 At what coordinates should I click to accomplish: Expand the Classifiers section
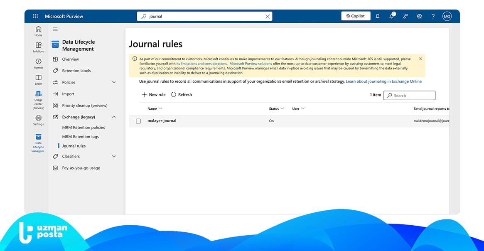[x=114, y=156]
